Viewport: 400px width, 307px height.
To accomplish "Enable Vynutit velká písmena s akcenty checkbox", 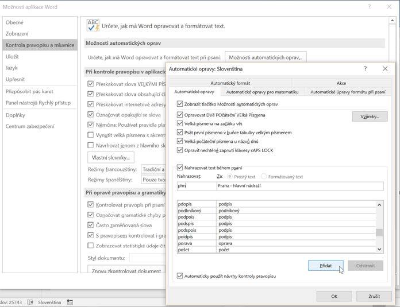I will click(90, 135).
